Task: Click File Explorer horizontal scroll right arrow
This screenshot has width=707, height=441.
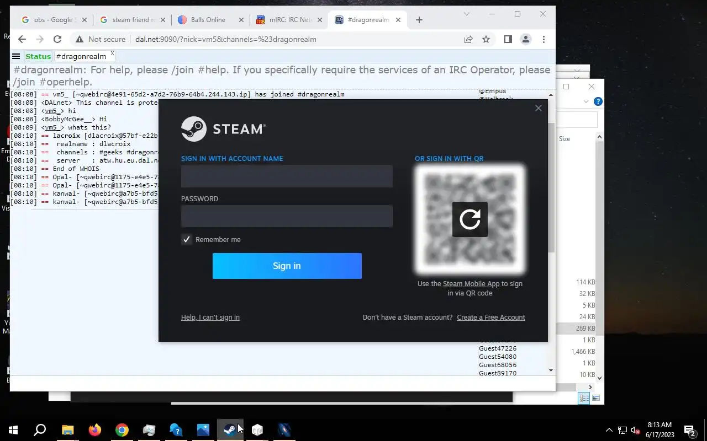Action: click(590, 387)
